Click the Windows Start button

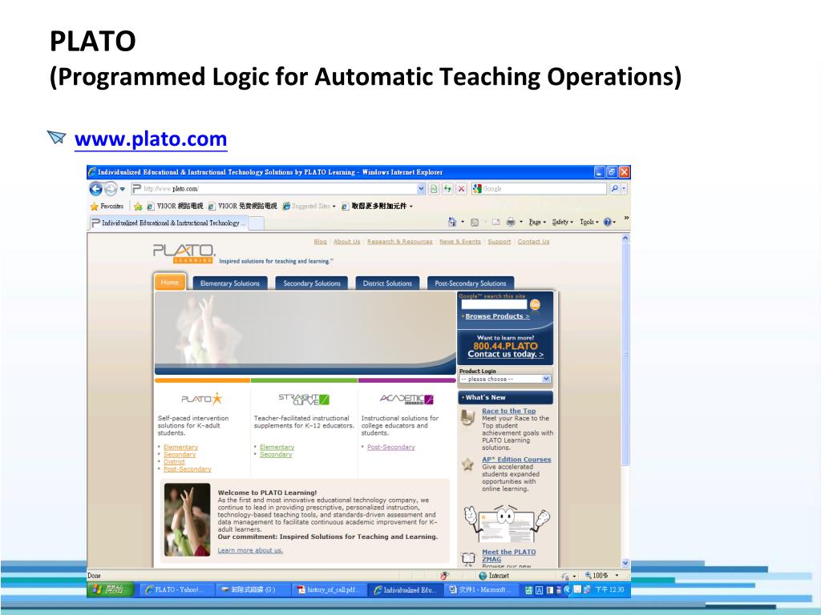click(x=111, y=589)
